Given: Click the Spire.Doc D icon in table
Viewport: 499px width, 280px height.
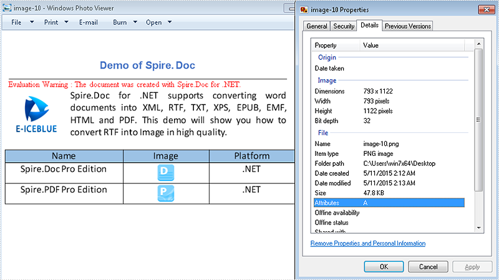Looking at the screenshot, I should 166,173.
